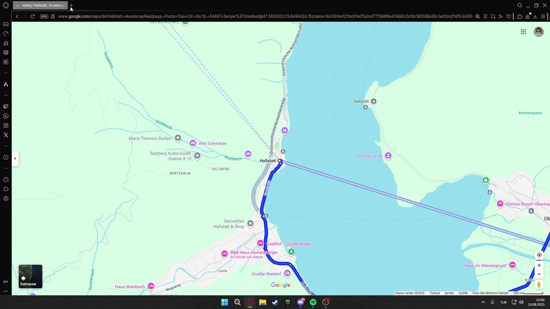Open the Windows Start menu
This screenshot has height=309, width=550.
pos(224,302)
